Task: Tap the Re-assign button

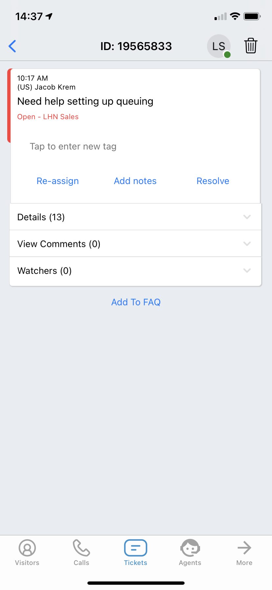Action: (58, 181)
